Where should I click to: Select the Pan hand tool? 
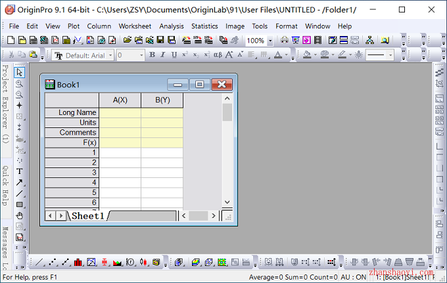click(x=19, y=215)
